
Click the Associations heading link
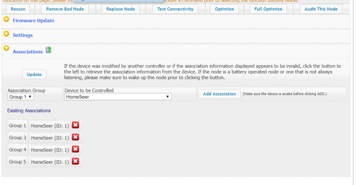click(x=27, y=52)
